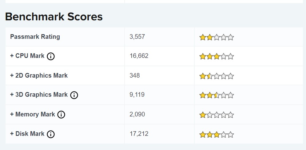The width and height of the screenshot is (306, 150).
Task: Select the CPU Mark score 16,662
Action: pyautogui.click(x=139, y=56)
